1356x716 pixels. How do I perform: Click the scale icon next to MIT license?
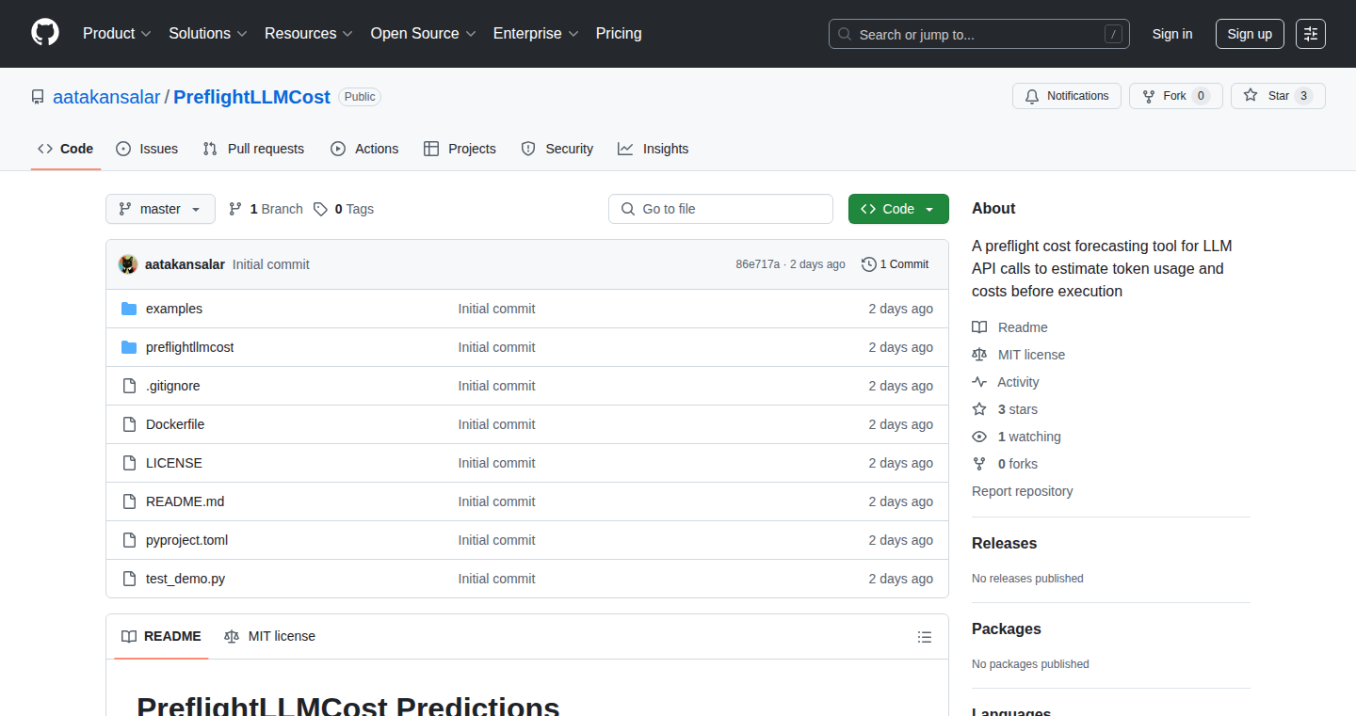(979, 355)
